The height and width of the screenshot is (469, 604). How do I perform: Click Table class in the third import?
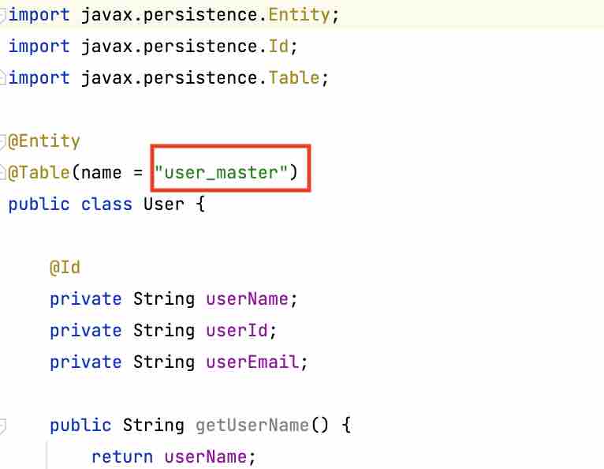click(x=294, y=78)
